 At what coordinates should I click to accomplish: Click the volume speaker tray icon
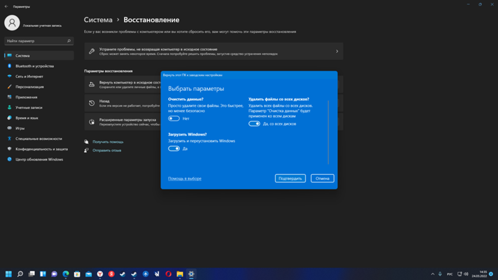(466, 274)
